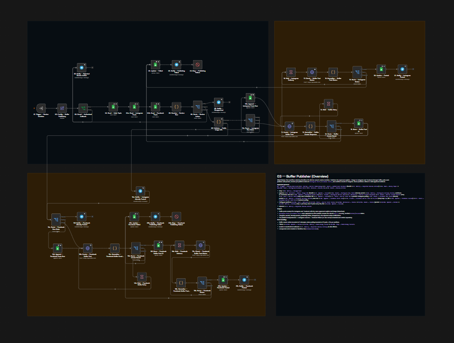Select the 19 Route Instagram Status switch node
This screenshot has height=343, width=454.
click(x=357, y=72)
